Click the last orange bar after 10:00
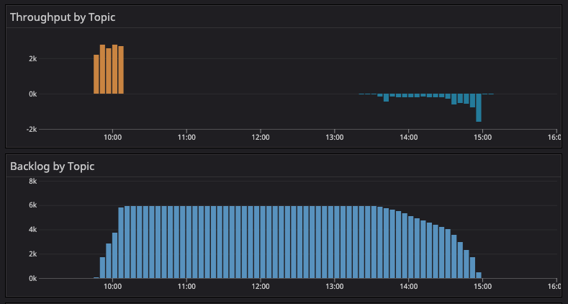Viewport: 568px width, 304px height. click(x=121, y=70)
